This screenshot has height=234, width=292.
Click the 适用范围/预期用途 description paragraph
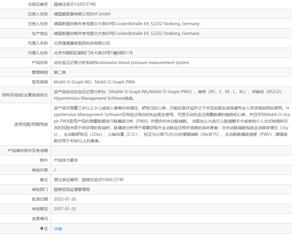pyautogui.click(x=172, y=124)
